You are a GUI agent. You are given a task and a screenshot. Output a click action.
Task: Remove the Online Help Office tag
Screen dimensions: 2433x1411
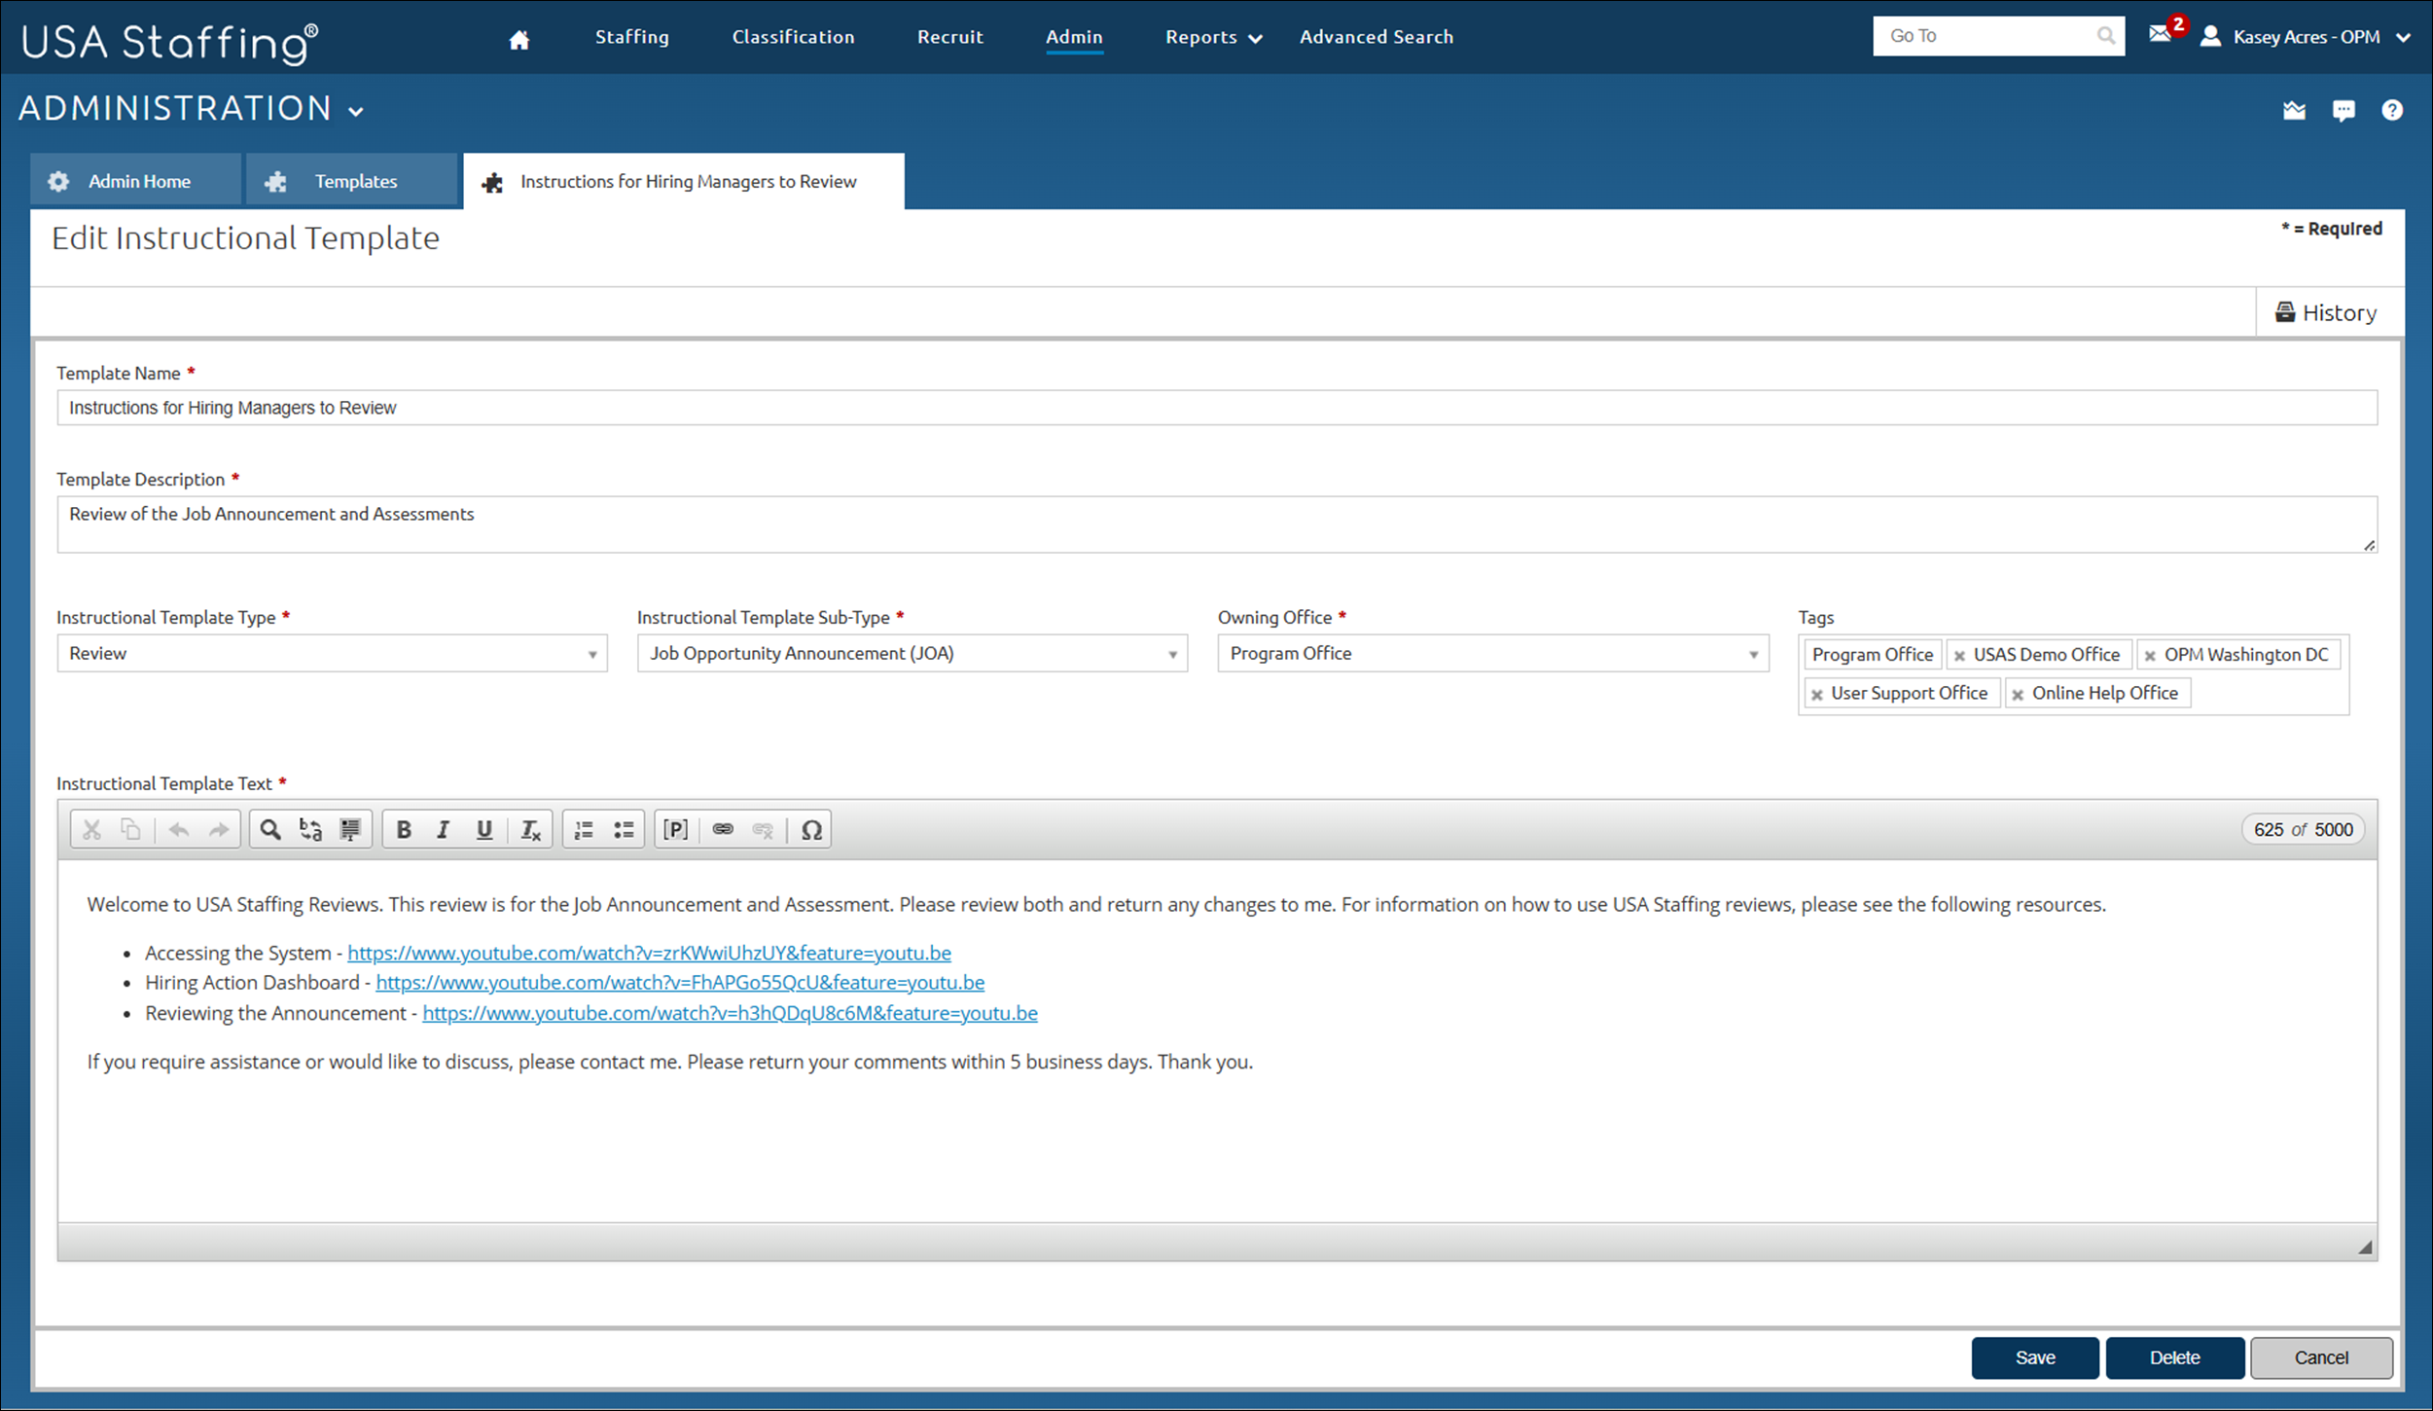(2018, 693)
